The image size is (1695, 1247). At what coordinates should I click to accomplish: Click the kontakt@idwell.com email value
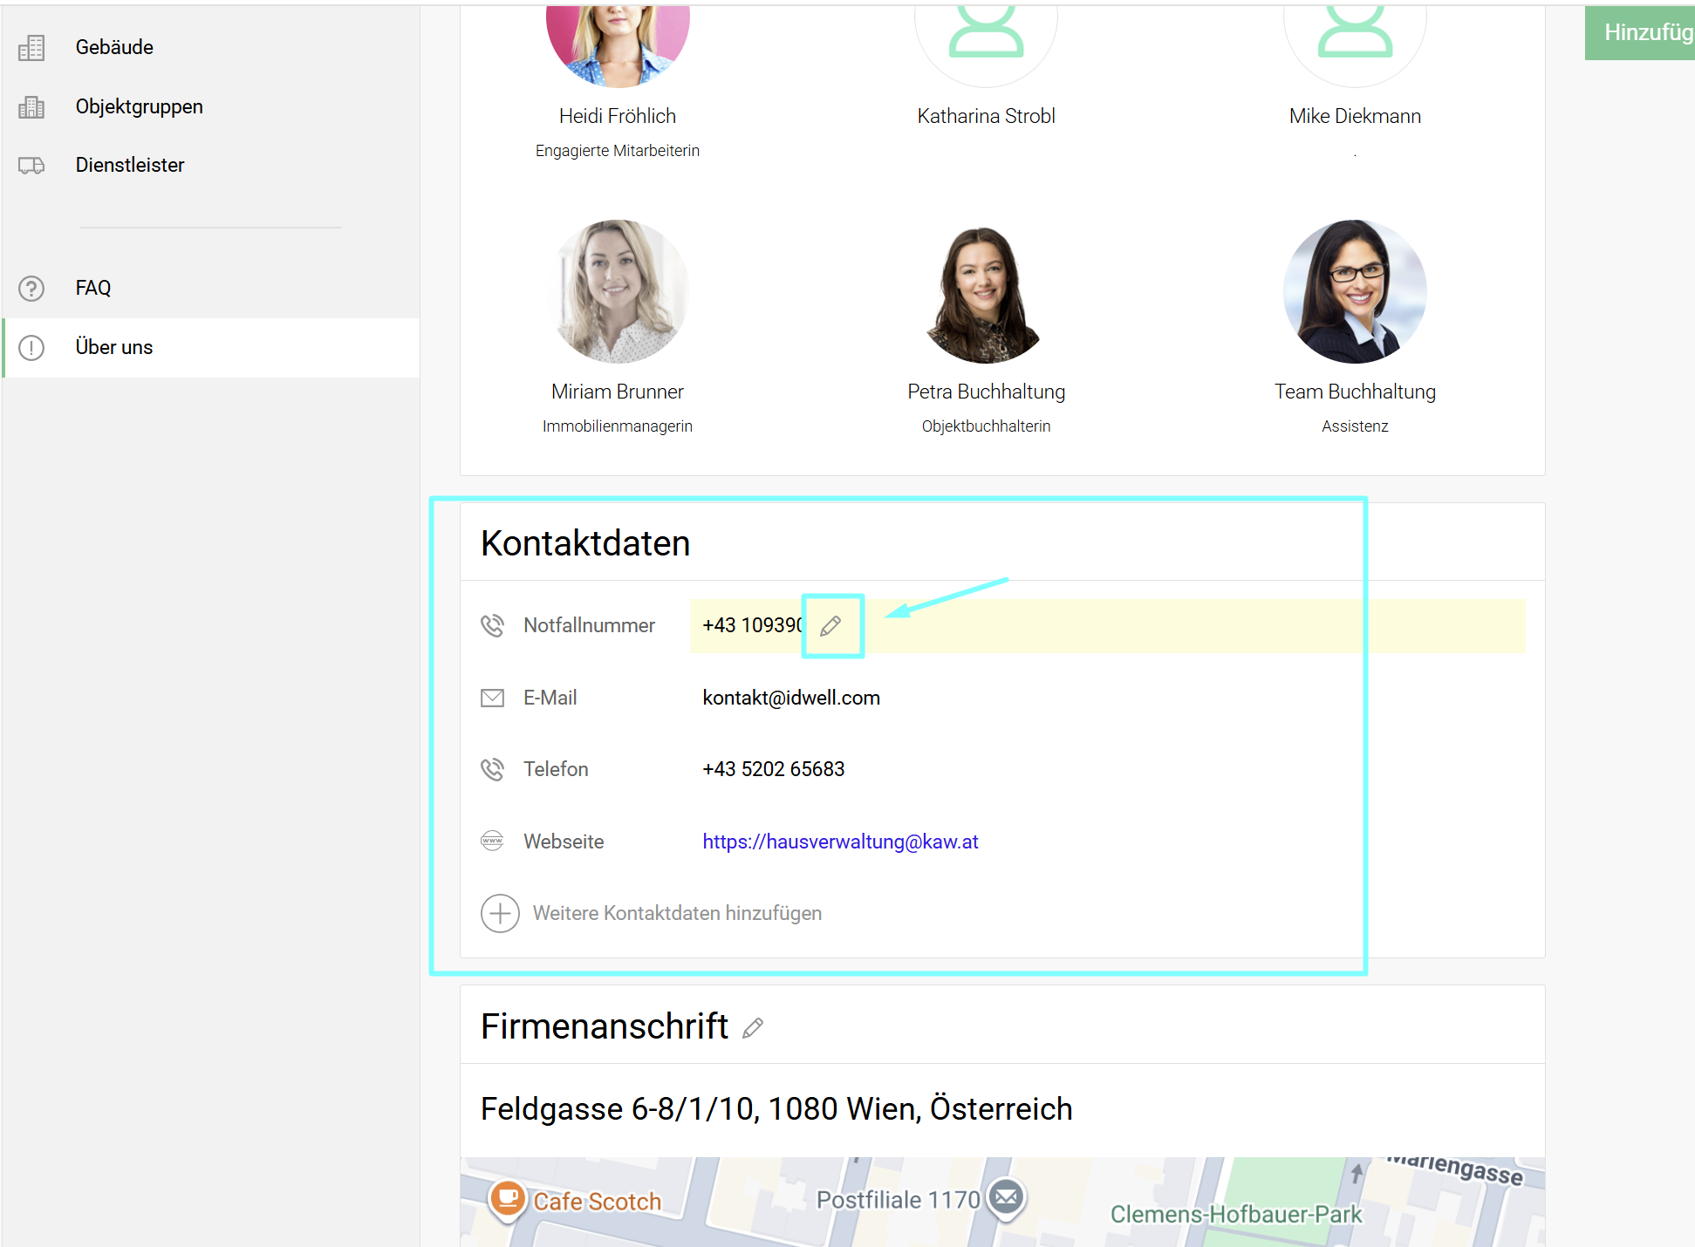pos(791,698)
